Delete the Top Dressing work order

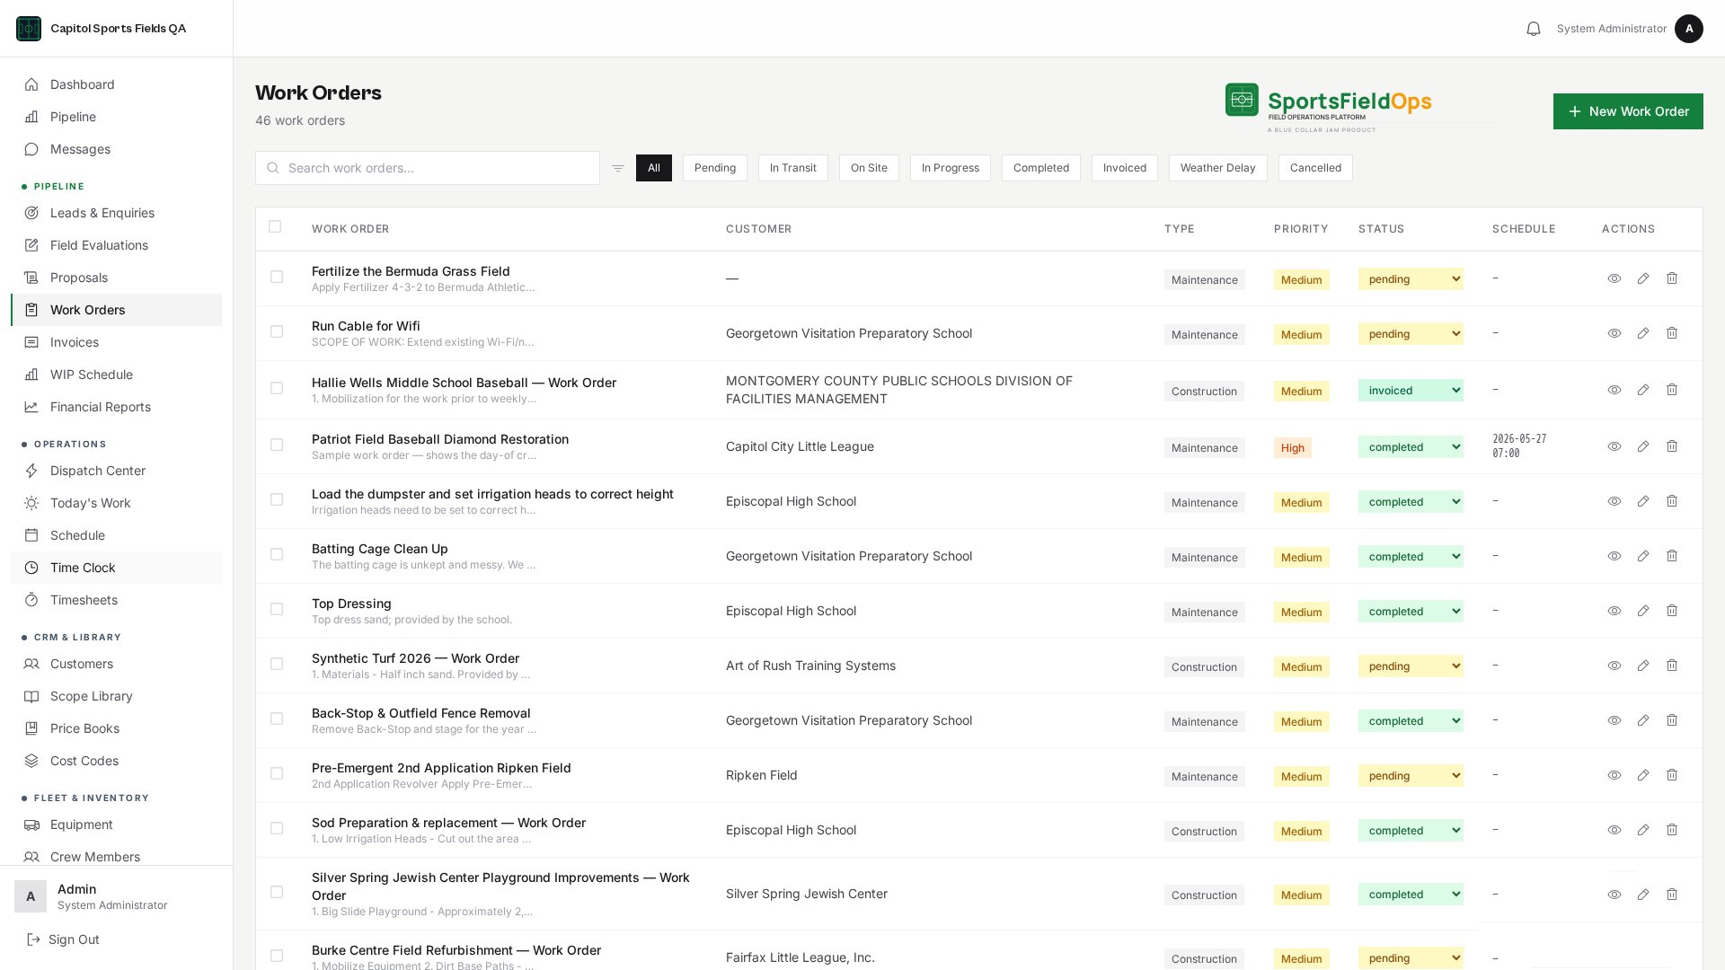[1672, 611]
